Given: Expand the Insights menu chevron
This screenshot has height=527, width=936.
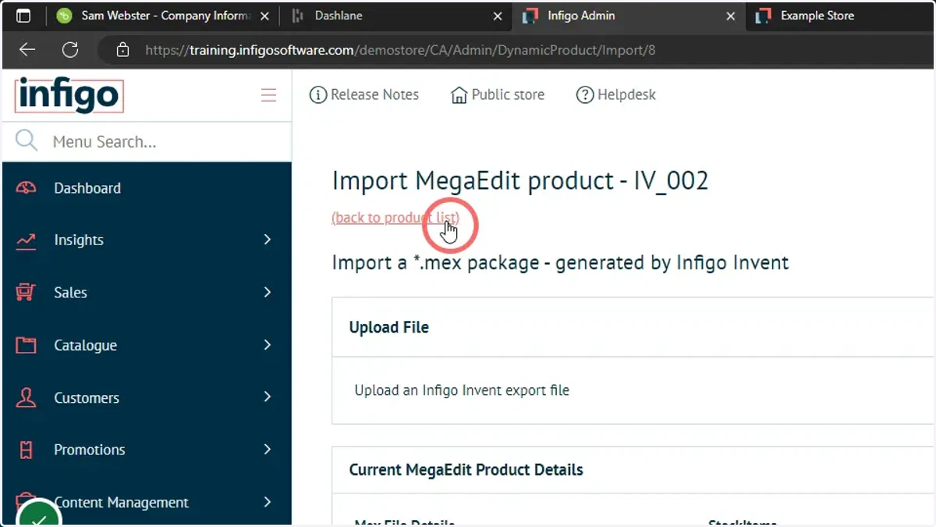Looking at the screenshot, I should 268,240.
